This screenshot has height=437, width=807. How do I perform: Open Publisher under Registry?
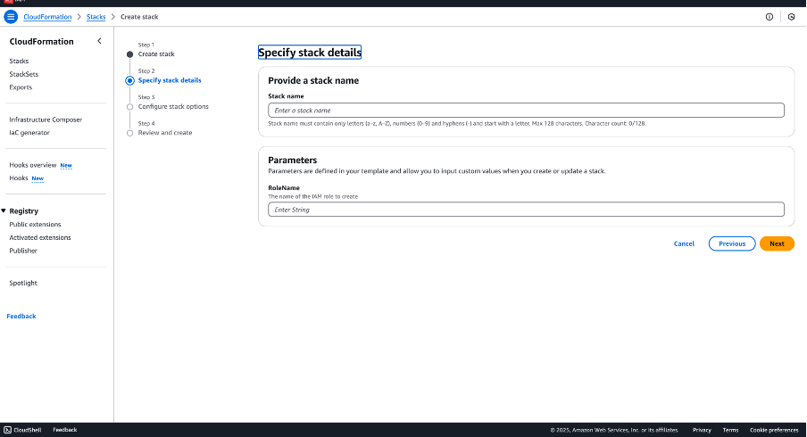23,251
